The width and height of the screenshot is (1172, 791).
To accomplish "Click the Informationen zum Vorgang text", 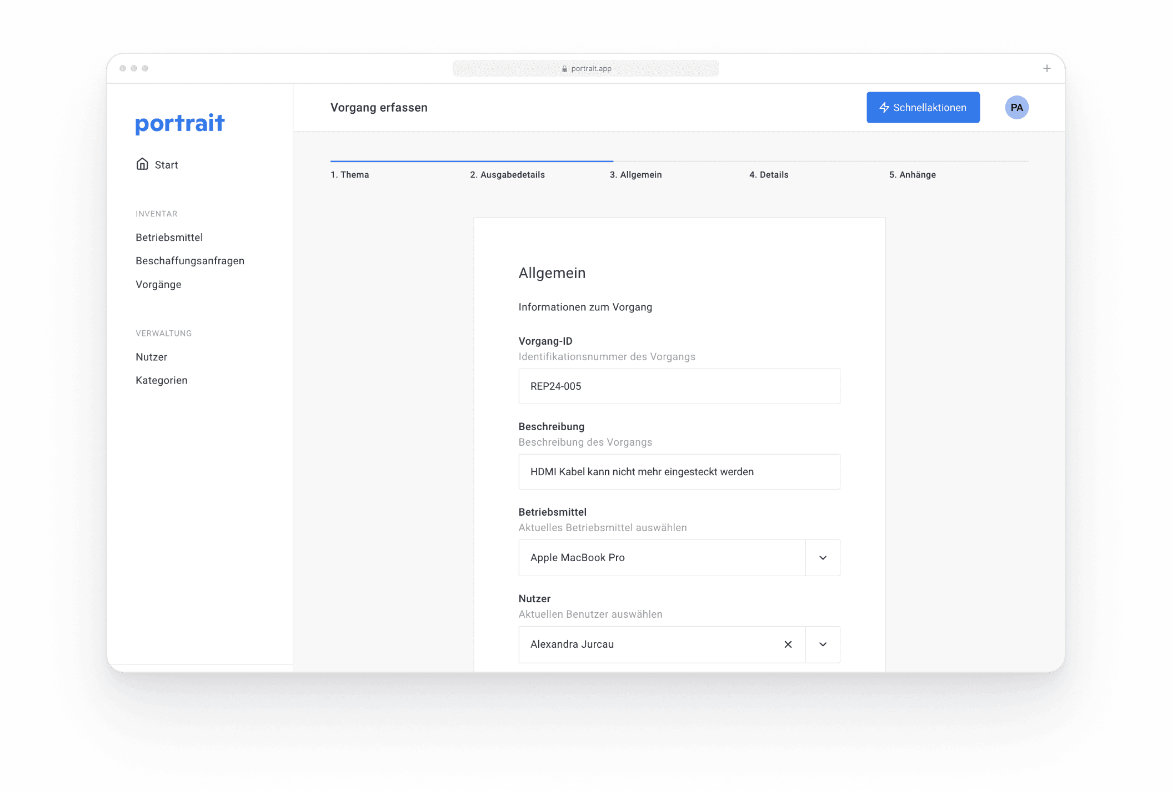I will [585, 307].
